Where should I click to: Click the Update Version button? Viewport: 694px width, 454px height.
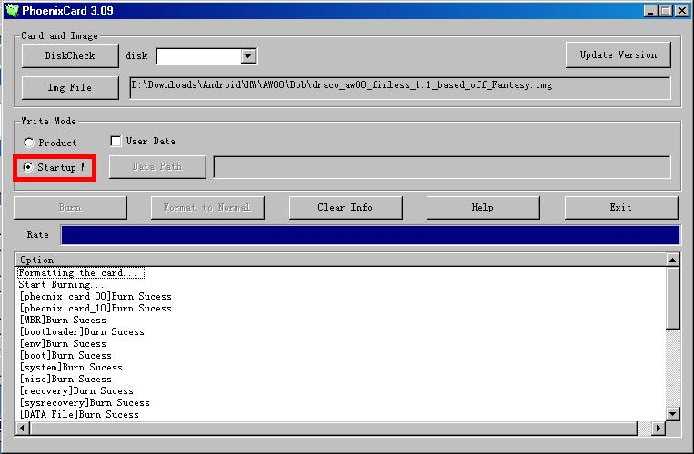pos(618,54)
